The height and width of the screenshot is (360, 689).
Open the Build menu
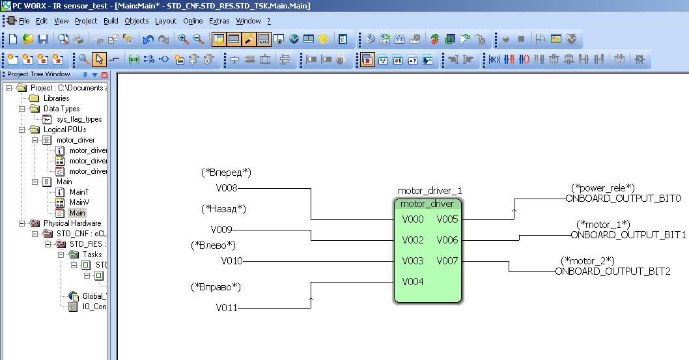[111, 21]
